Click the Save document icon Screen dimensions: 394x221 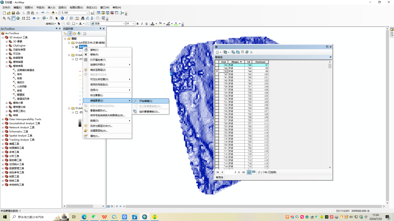coord(13,13)
